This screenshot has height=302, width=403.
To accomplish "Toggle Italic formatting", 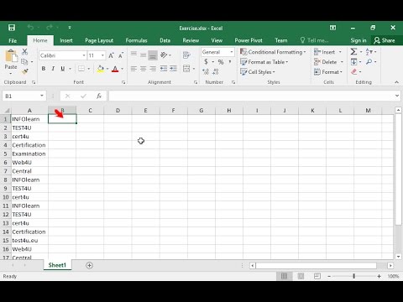I will click(53, 69).
